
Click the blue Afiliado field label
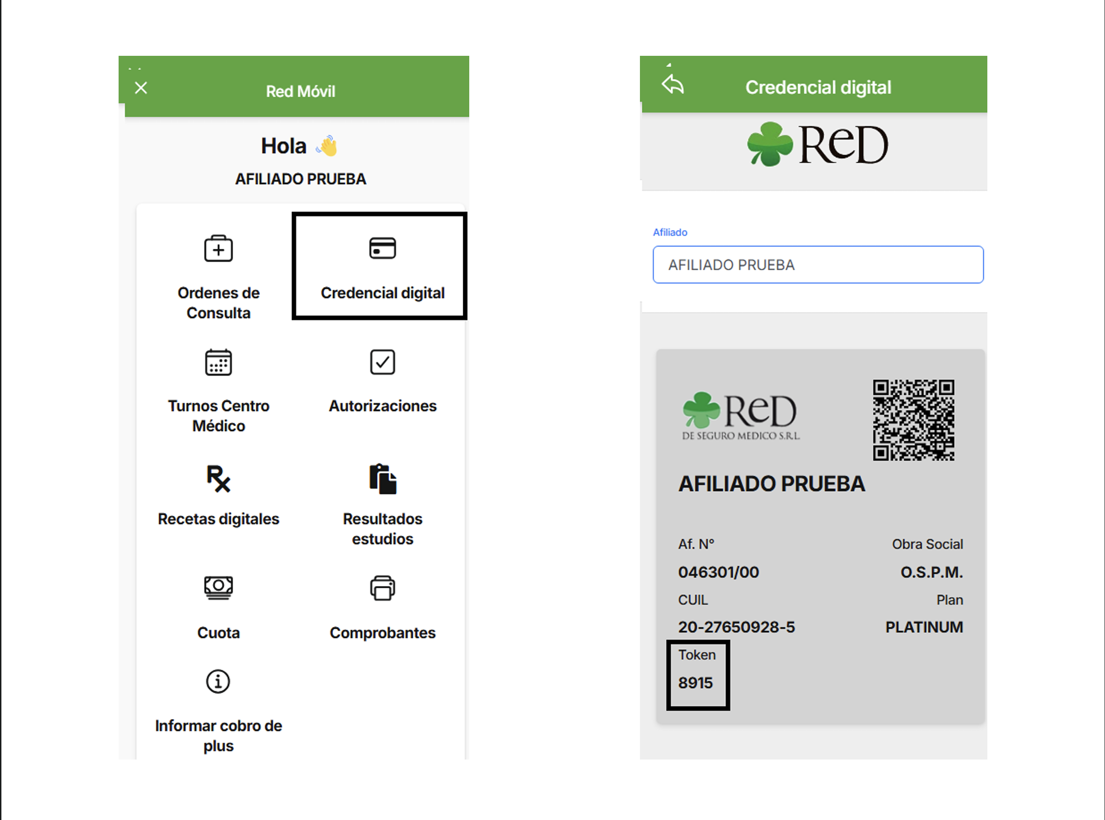tap(670, 232)
